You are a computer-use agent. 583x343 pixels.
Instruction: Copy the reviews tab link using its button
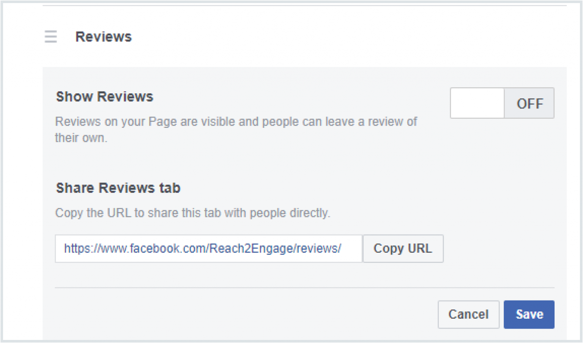coord(403,249)
